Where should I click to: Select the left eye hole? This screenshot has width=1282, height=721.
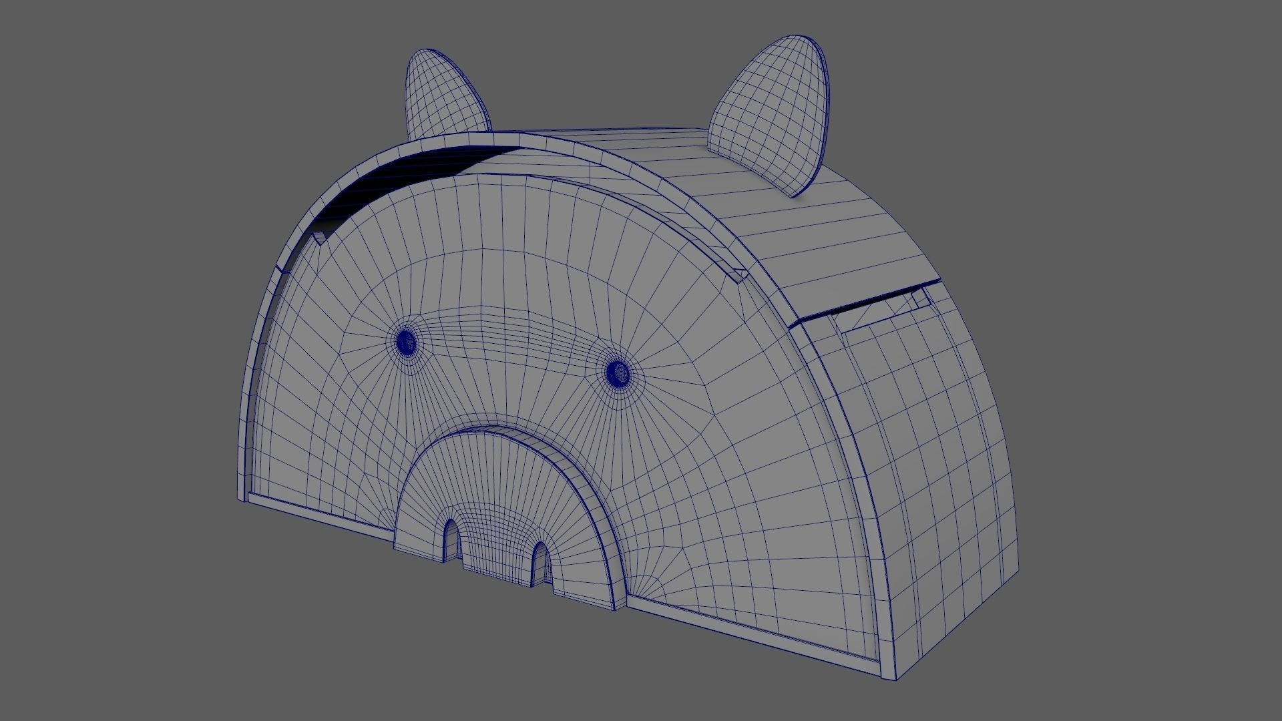pyautogui.click(x=405, y=342)
